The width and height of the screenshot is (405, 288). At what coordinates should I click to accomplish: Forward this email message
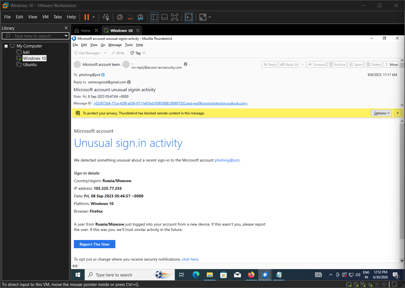point(317,65)
